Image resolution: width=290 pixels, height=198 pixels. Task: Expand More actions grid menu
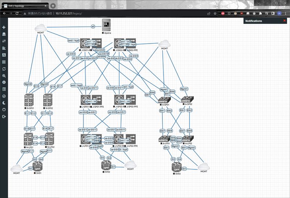[x=4, y=62]
